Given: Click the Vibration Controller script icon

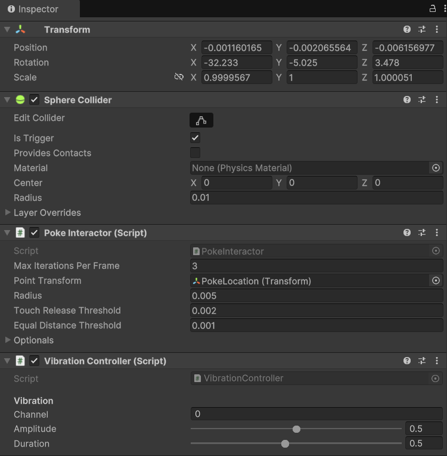Looking at the screenshot, I should click(x=20, y=361).
